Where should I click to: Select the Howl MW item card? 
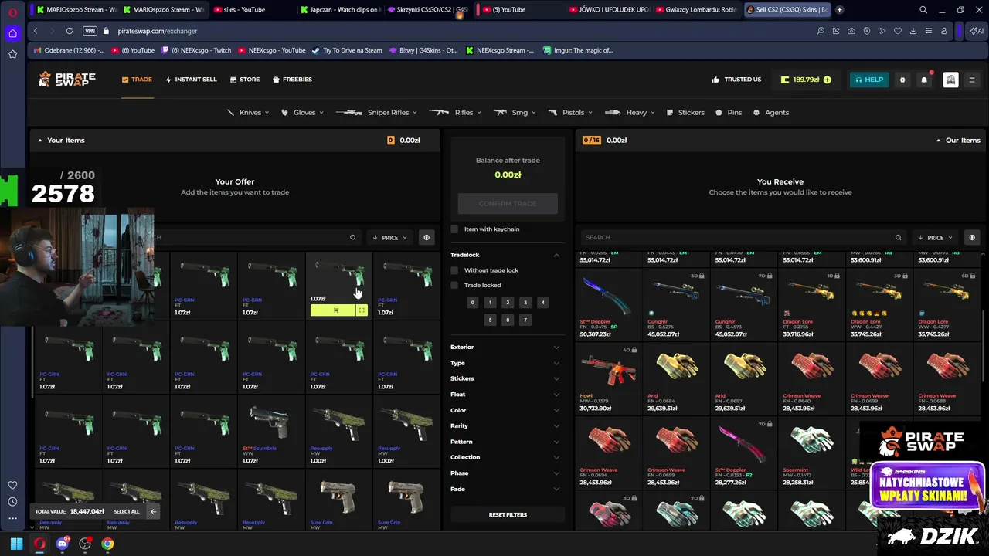coord(608,378)
